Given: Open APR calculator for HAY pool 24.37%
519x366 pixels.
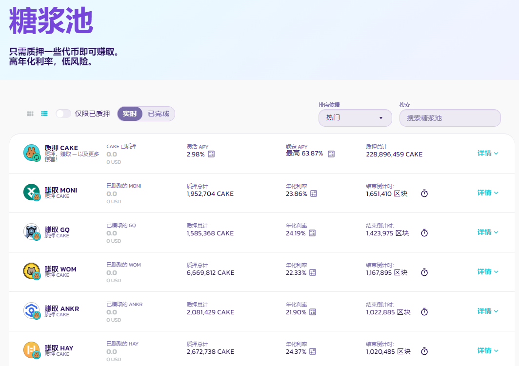Looking at the screenshot, I should (313, 351).
